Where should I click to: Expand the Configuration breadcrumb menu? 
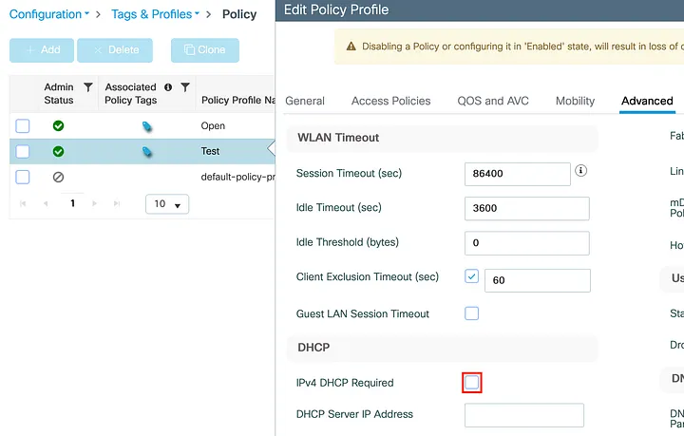[x=49, y=14]
